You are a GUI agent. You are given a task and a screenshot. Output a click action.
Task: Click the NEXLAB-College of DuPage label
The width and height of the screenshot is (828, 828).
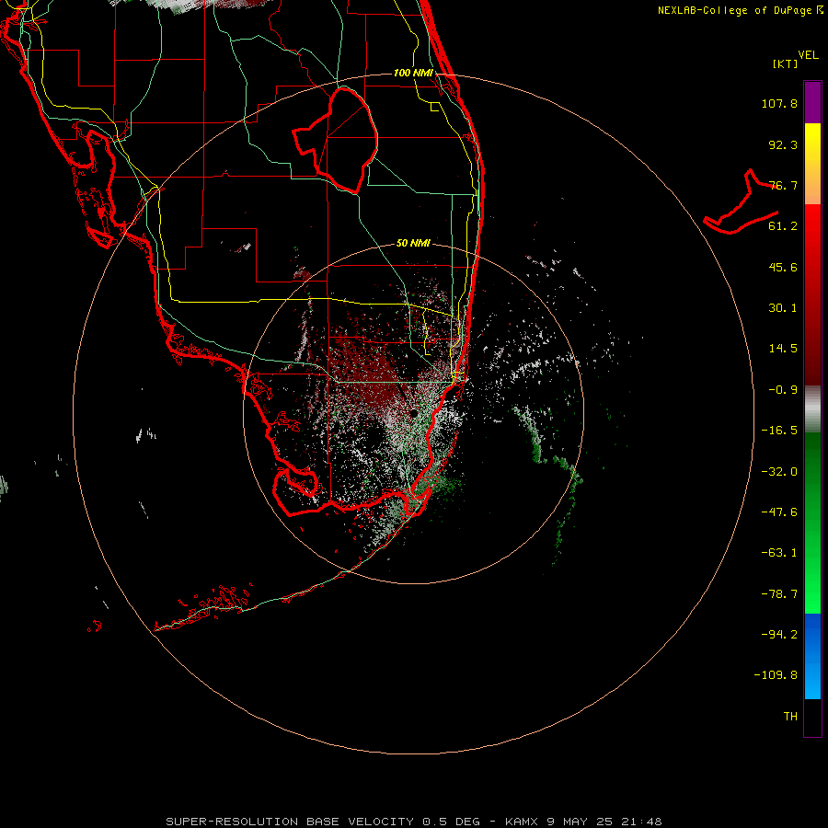coord(740,10)
